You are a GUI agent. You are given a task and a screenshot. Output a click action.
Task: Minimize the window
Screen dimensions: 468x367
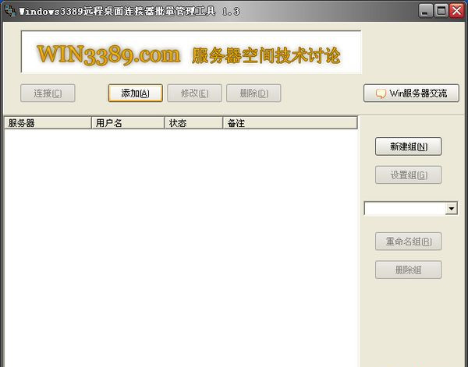pos(425,11)
